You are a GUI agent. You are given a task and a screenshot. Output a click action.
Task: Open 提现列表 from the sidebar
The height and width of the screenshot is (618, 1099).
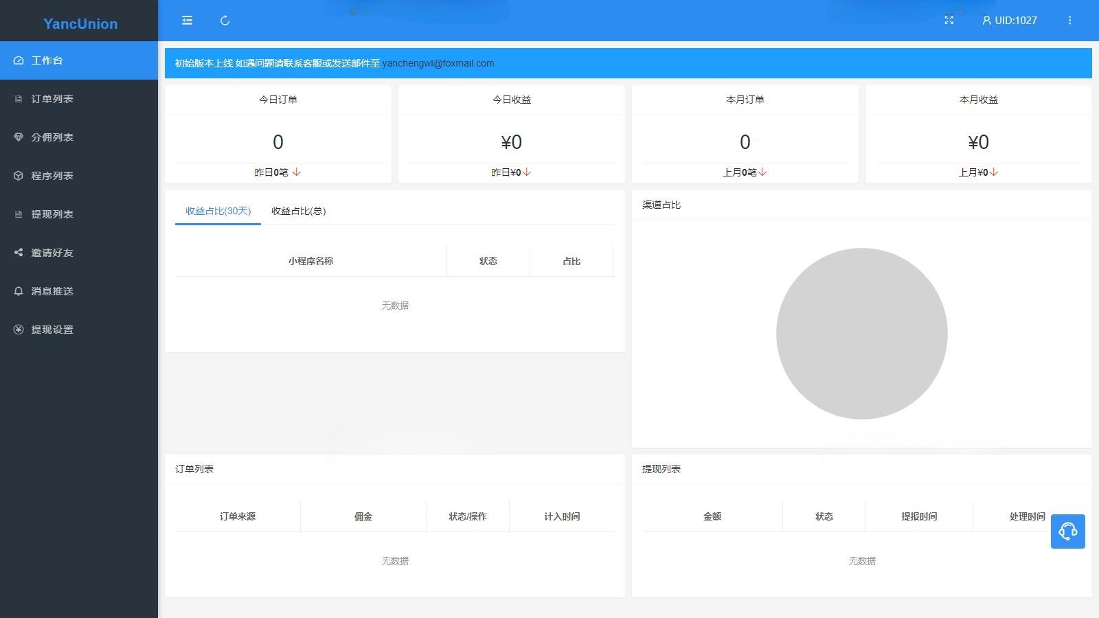(x=50, y=214)
